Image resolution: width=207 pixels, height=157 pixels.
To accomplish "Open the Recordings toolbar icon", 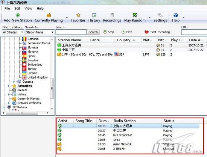I will pyautogui.click(x=112, y=15).
